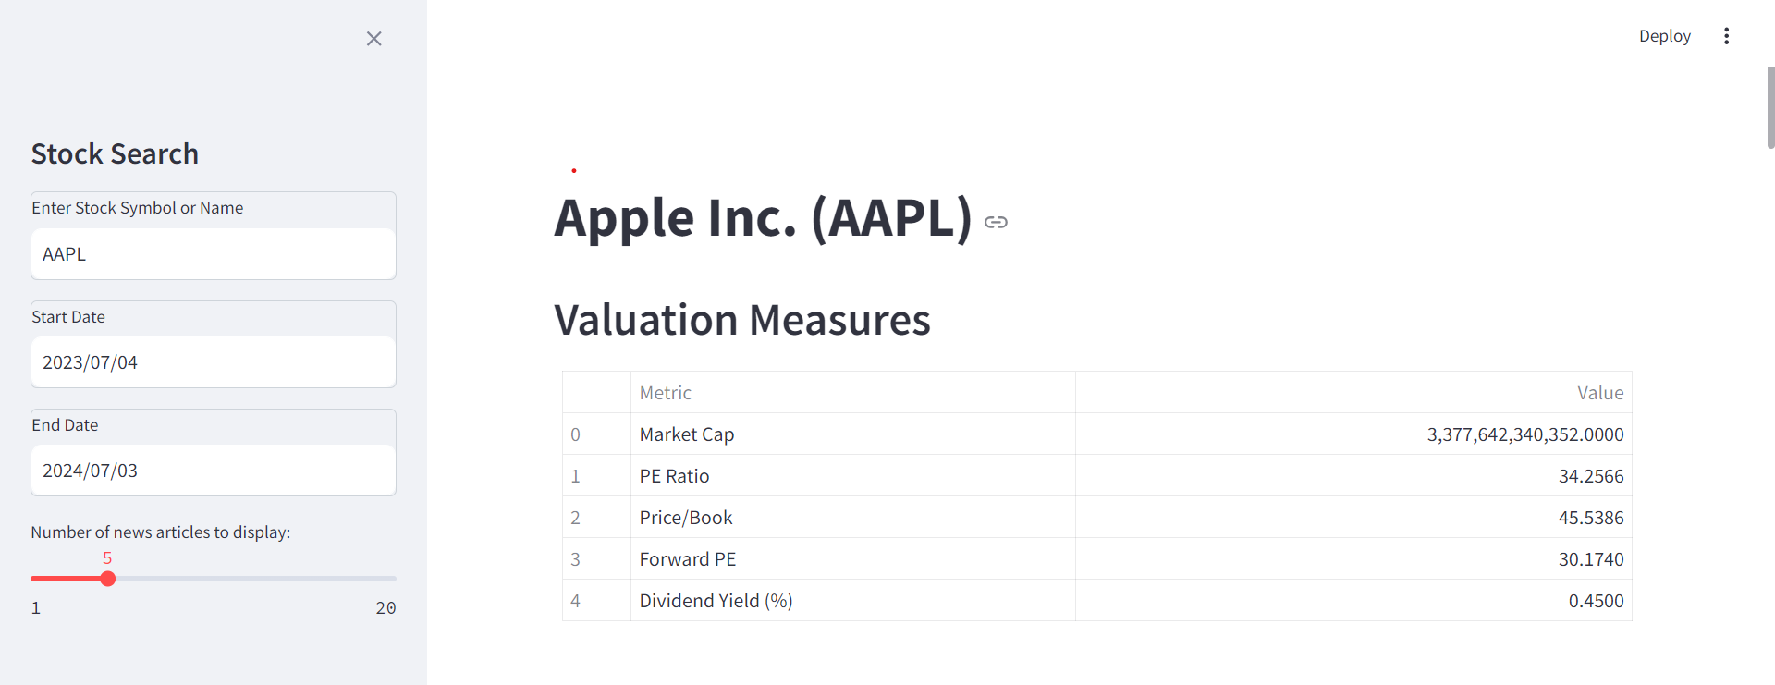Click the anchor link icon beside Apple Inc. heading
The height and width of the screenshot is (685, 1775).
pos(996,222)
